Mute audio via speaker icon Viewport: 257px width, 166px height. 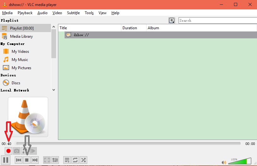pos(224,163)
